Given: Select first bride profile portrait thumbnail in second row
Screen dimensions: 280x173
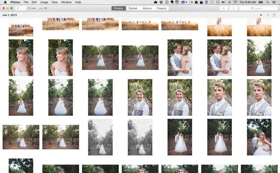Looking at the screenshot, I should click(x=21, y=58).
